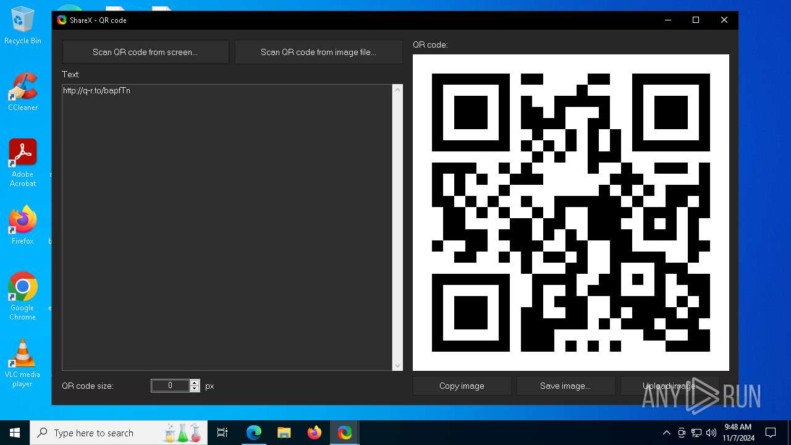
Task: Open the CCleaner desktop icon
Action: point(23,91)
